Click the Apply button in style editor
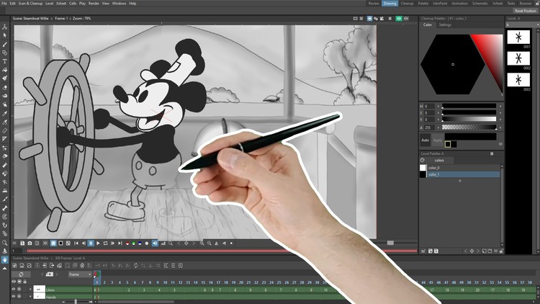540x304 pixels. point(437,140)
